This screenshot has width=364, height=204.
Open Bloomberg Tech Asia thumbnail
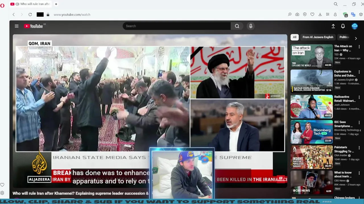(312, 132)
